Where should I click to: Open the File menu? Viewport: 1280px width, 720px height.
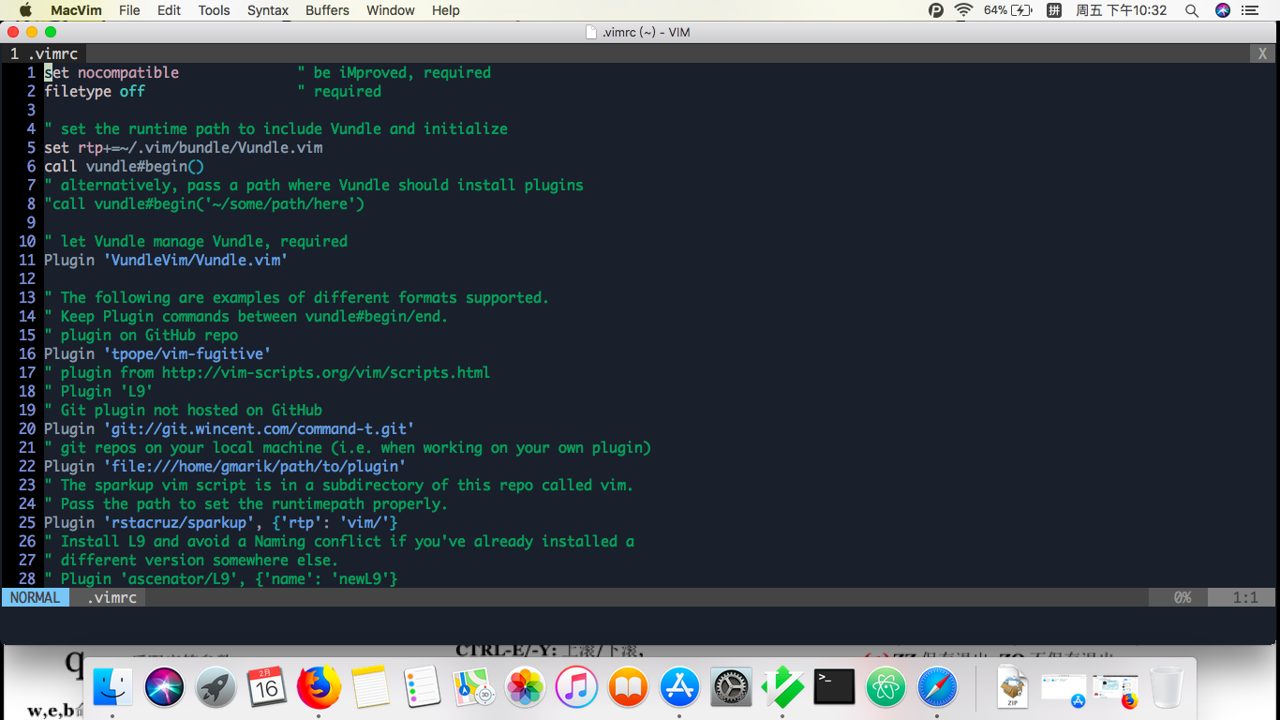pyautogui.click(x=129, y=10)
